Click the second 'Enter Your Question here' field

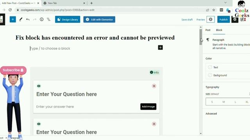(66, 132)
